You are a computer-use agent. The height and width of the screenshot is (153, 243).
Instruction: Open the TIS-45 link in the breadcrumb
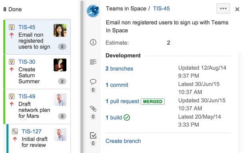[x=161, y=8]
